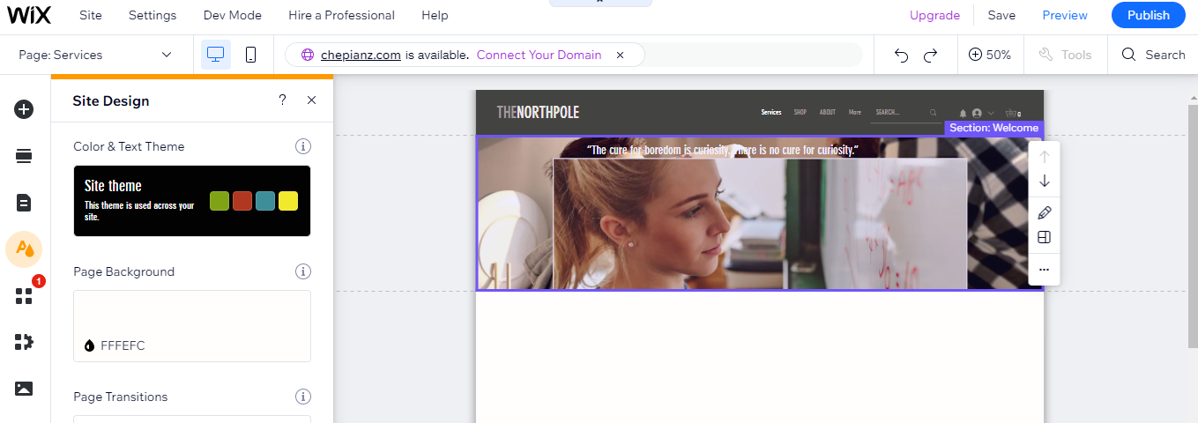Click SHOP in the site navigation
The width and height of the screenshot is (1198, 423).
(800, 113)
